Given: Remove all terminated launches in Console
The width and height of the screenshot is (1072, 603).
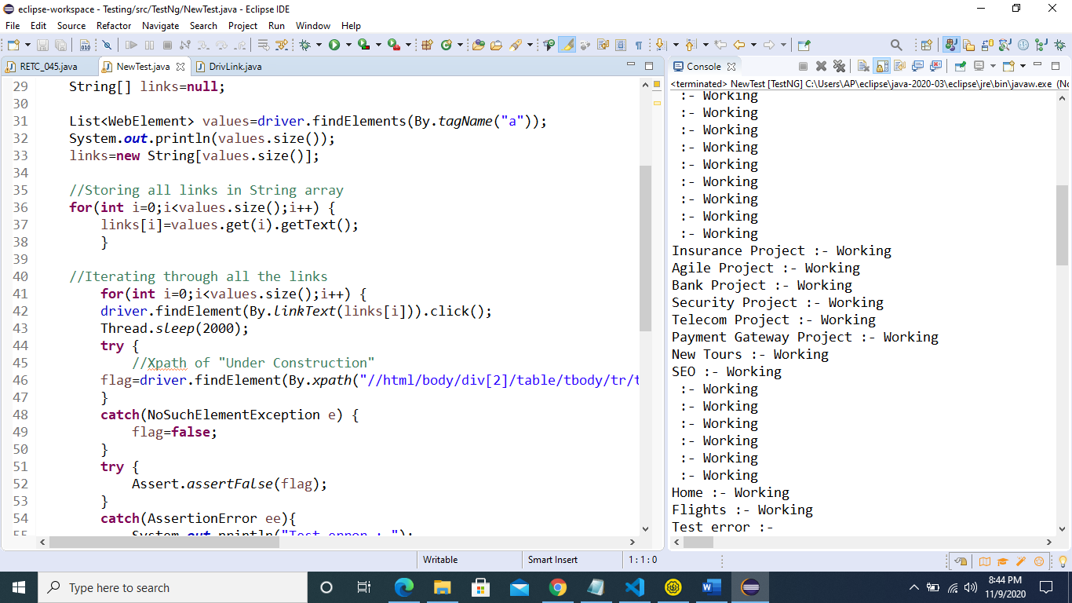Looking at the screenshot, I should [x=839, y=67].
